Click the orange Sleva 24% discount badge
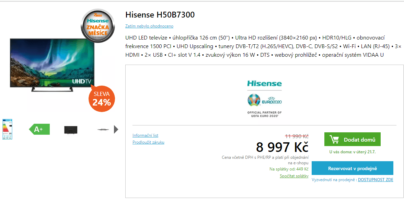Screen dimensions: 404x199 (x=102, y=99)
